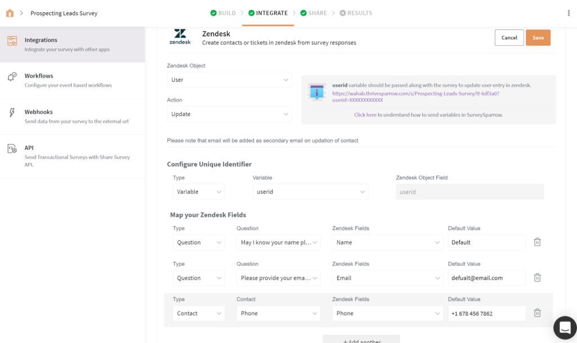
Task: Remove the Phone mapping with trash icon
Action: click(x=537, y=313)
